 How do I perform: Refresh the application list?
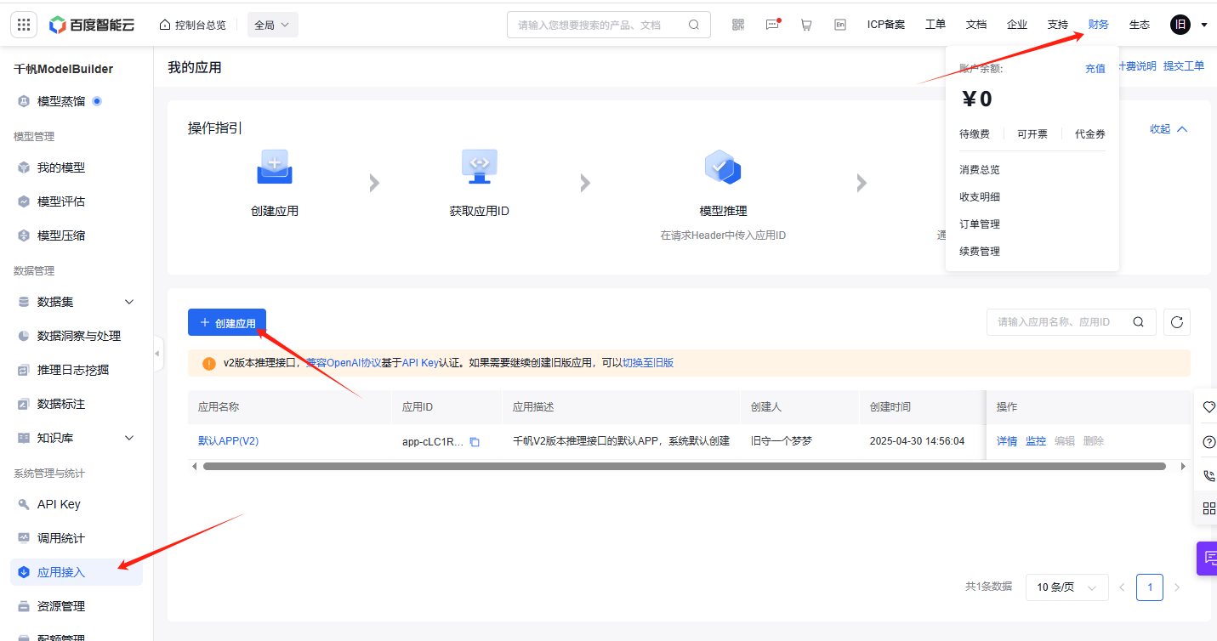1177,322
